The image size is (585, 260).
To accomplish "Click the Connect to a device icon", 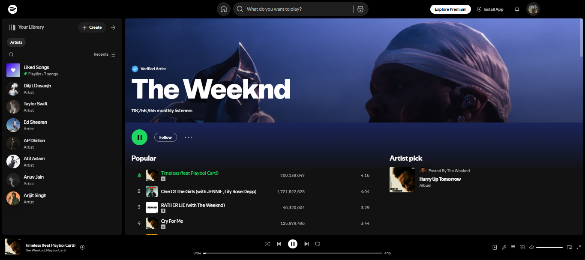I will (x=522, y=247).
